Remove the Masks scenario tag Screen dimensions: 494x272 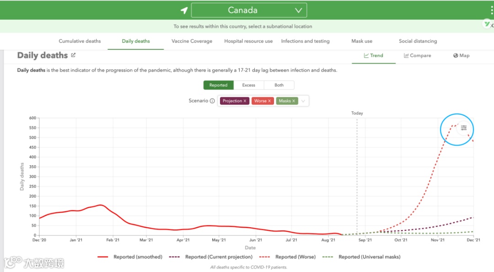[x=294, y=101]
